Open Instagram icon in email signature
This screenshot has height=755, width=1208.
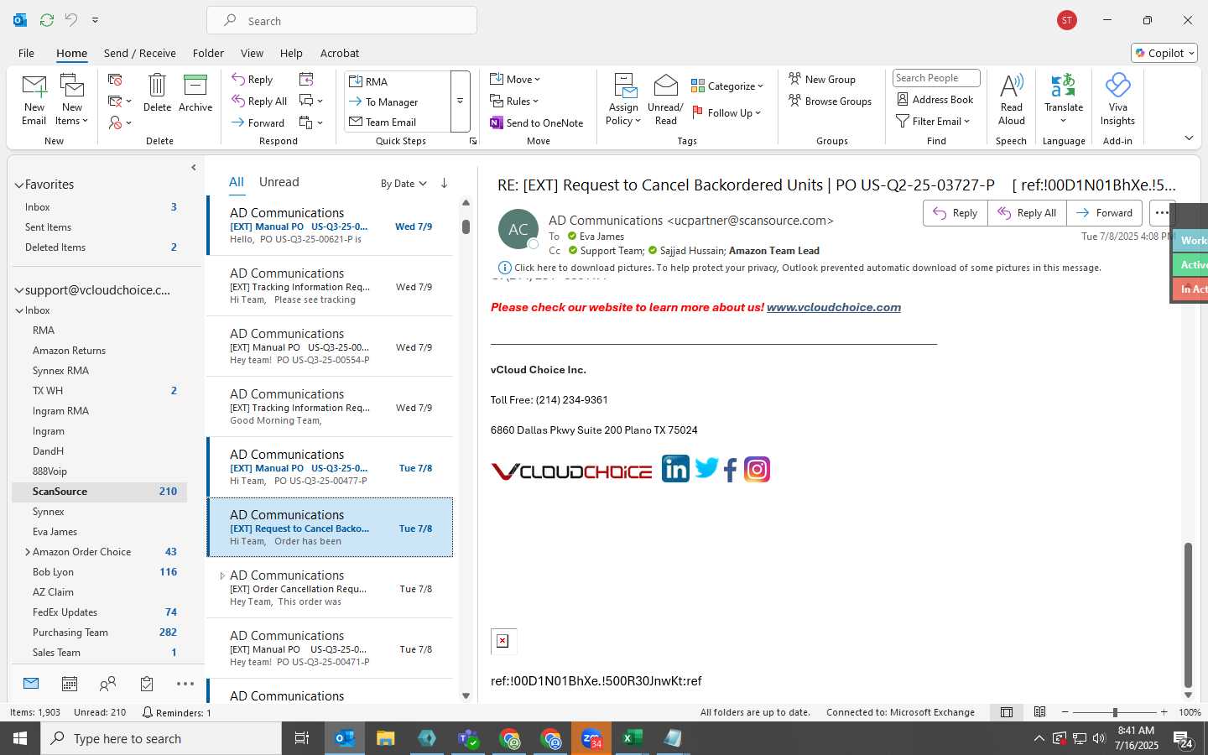757,470
